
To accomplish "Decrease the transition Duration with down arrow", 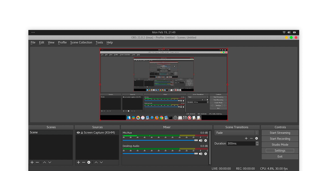I will point(257,145).
